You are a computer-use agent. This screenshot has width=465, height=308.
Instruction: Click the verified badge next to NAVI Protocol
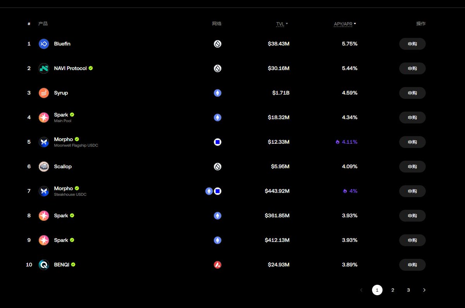pos(91,68)
